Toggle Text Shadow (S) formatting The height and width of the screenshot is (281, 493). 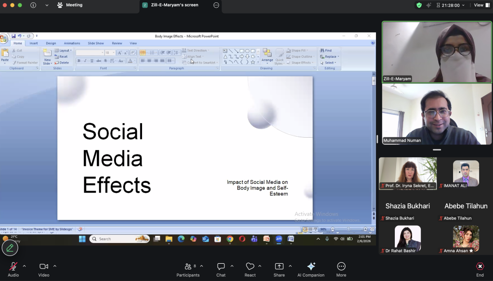[x=105, y=61]
